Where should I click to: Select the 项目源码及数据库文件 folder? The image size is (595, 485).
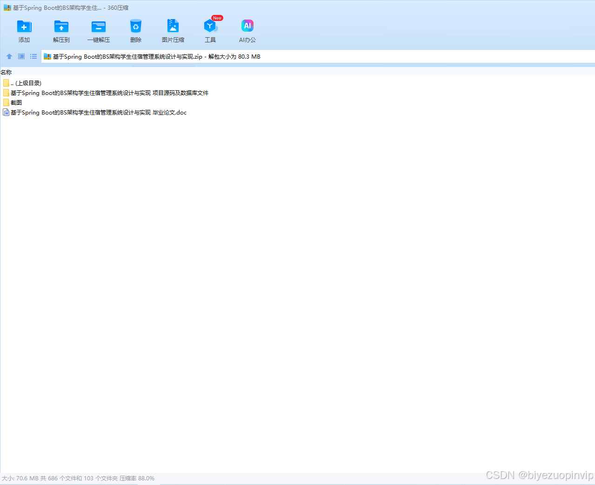[x=106, y=93]
